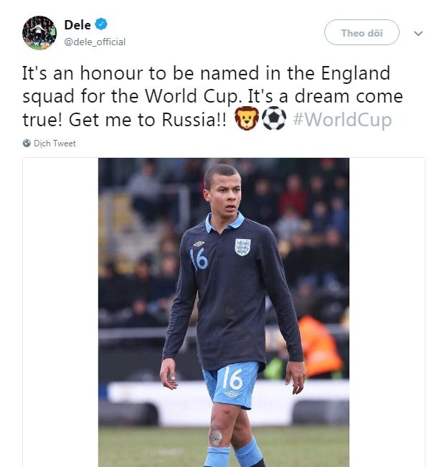Click Dele's profile avatar picture
The height and width of the screenshot is (467, 447).
pyautogui.click(x=39, y=33)
